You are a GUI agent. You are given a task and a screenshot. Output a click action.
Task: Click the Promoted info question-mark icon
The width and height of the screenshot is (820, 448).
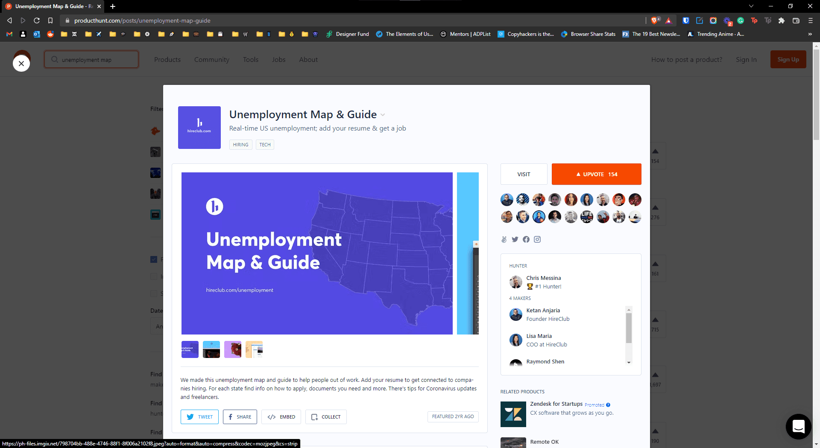(x=608, y=405)
